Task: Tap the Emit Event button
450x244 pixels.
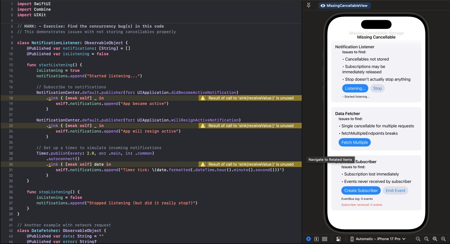Action: click(395, 191)
